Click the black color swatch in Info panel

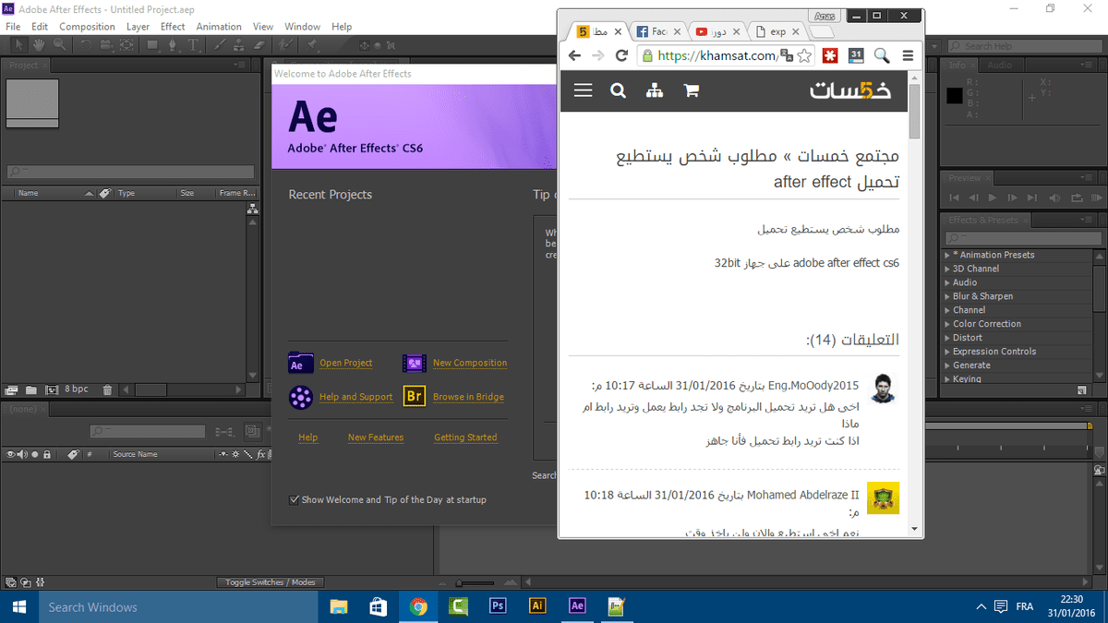tap(955, 96)
